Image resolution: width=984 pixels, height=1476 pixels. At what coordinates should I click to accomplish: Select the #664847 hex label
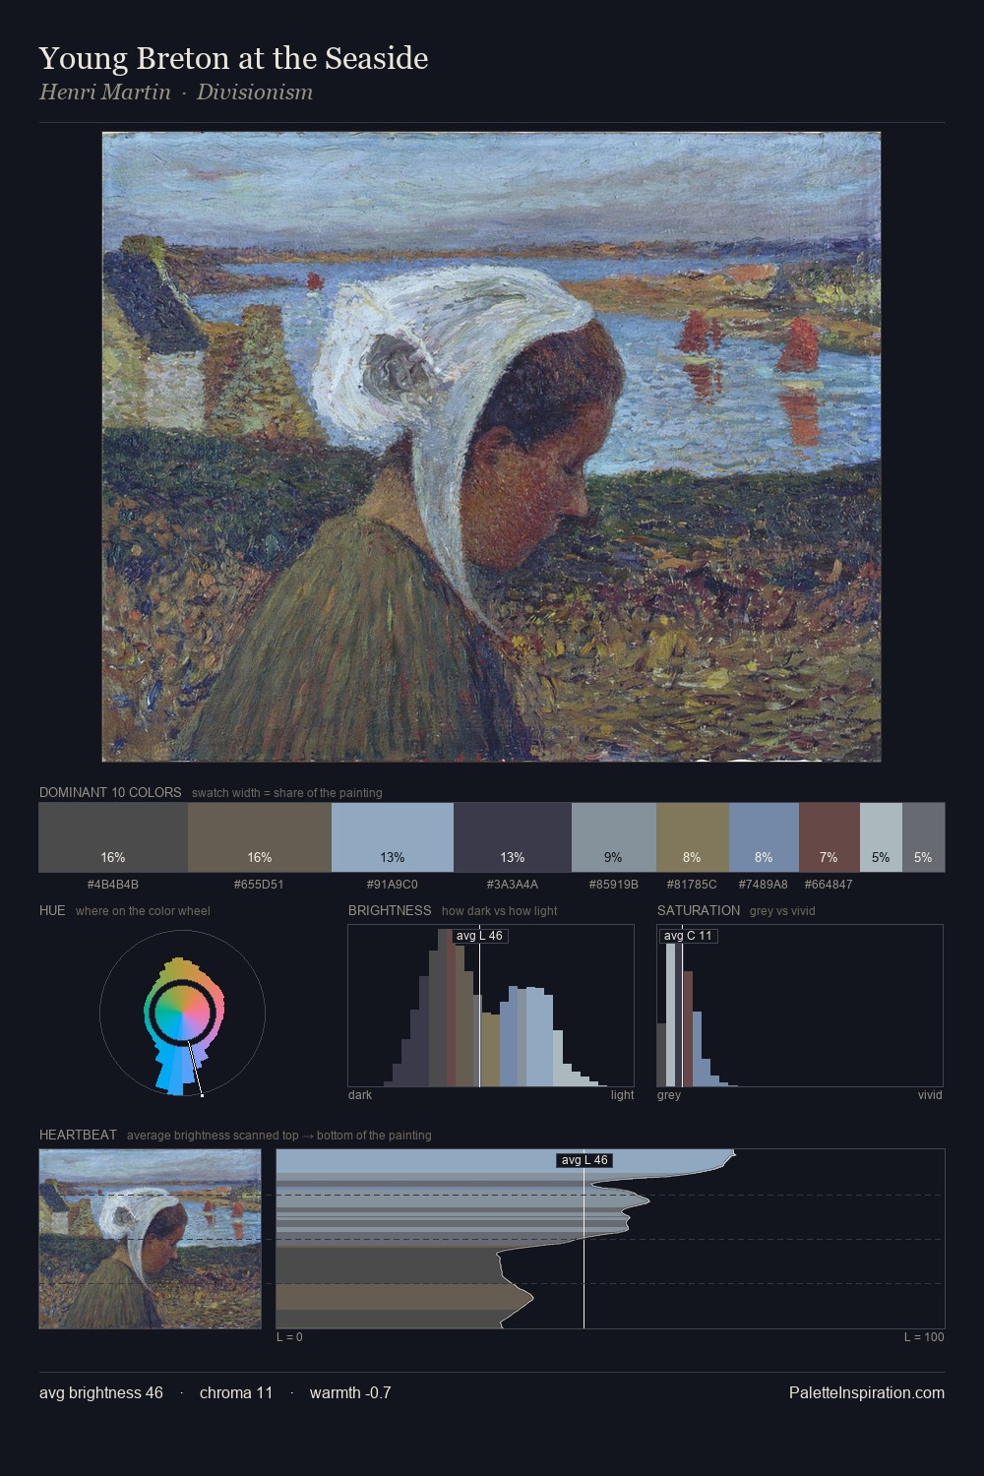[829, 885]
